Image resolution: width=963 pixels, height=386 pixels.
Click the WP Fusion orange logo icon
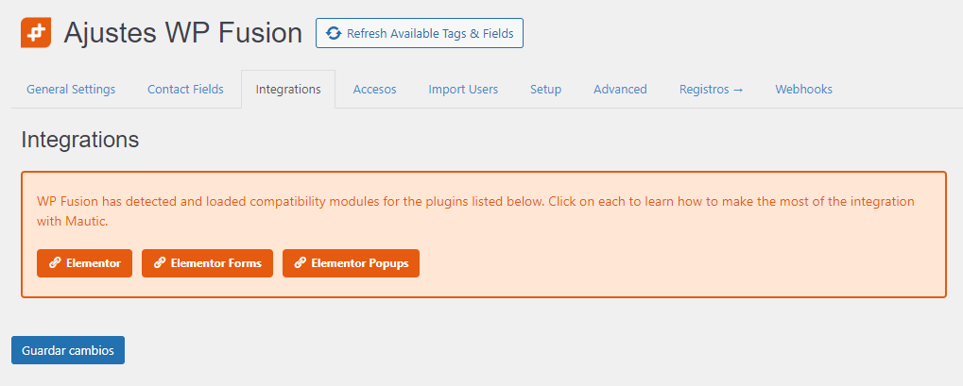pyautogui.click(x=36, y=32)
